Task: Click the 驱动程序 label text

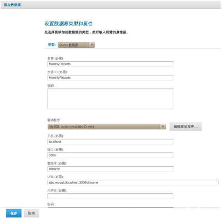Action: click(x=54, y=120)
